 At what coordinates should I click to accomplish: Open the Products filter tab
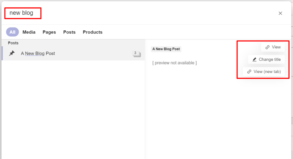(x=92, y=32)
